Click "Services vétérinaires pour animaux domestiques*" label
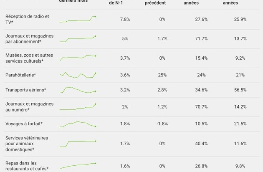 [27, 144]
